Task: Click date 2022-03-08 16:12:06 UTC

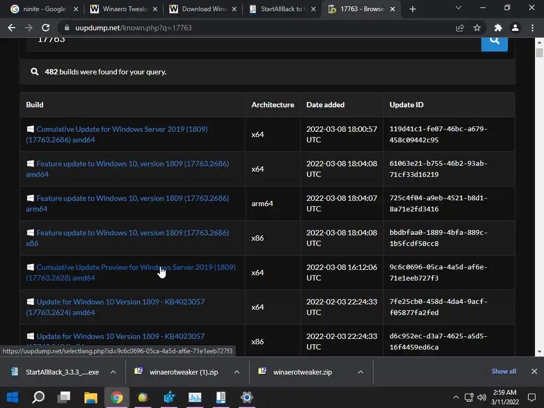Action: tap(342, 273)
